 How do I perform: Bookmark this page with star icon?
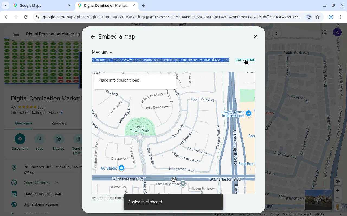317,17
